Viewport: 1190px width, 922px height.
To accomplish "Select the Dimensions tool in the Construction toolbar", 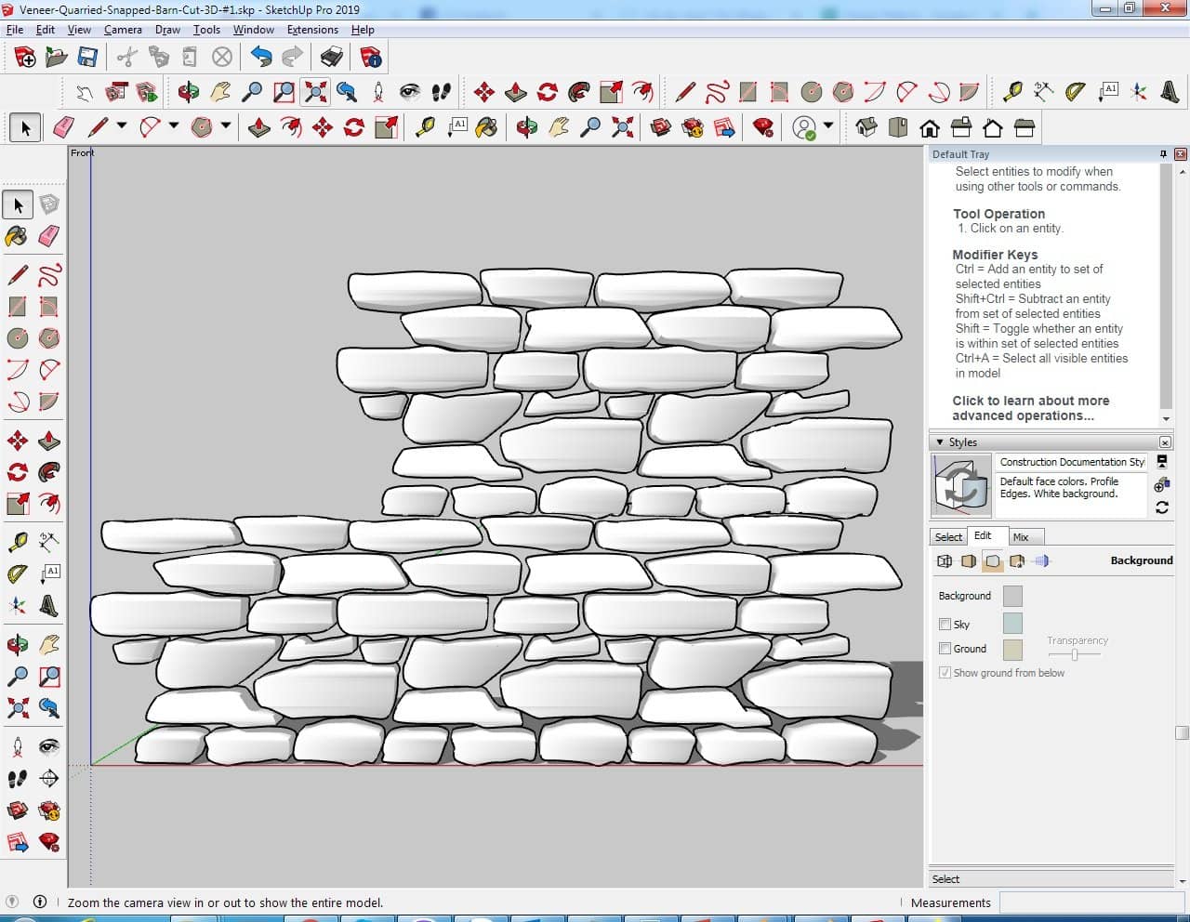I will tap(1044, 92).
